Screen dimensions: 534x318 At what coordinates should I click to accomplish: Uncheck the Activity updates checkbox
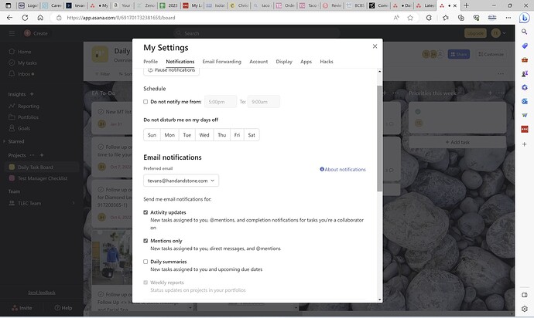145,212
